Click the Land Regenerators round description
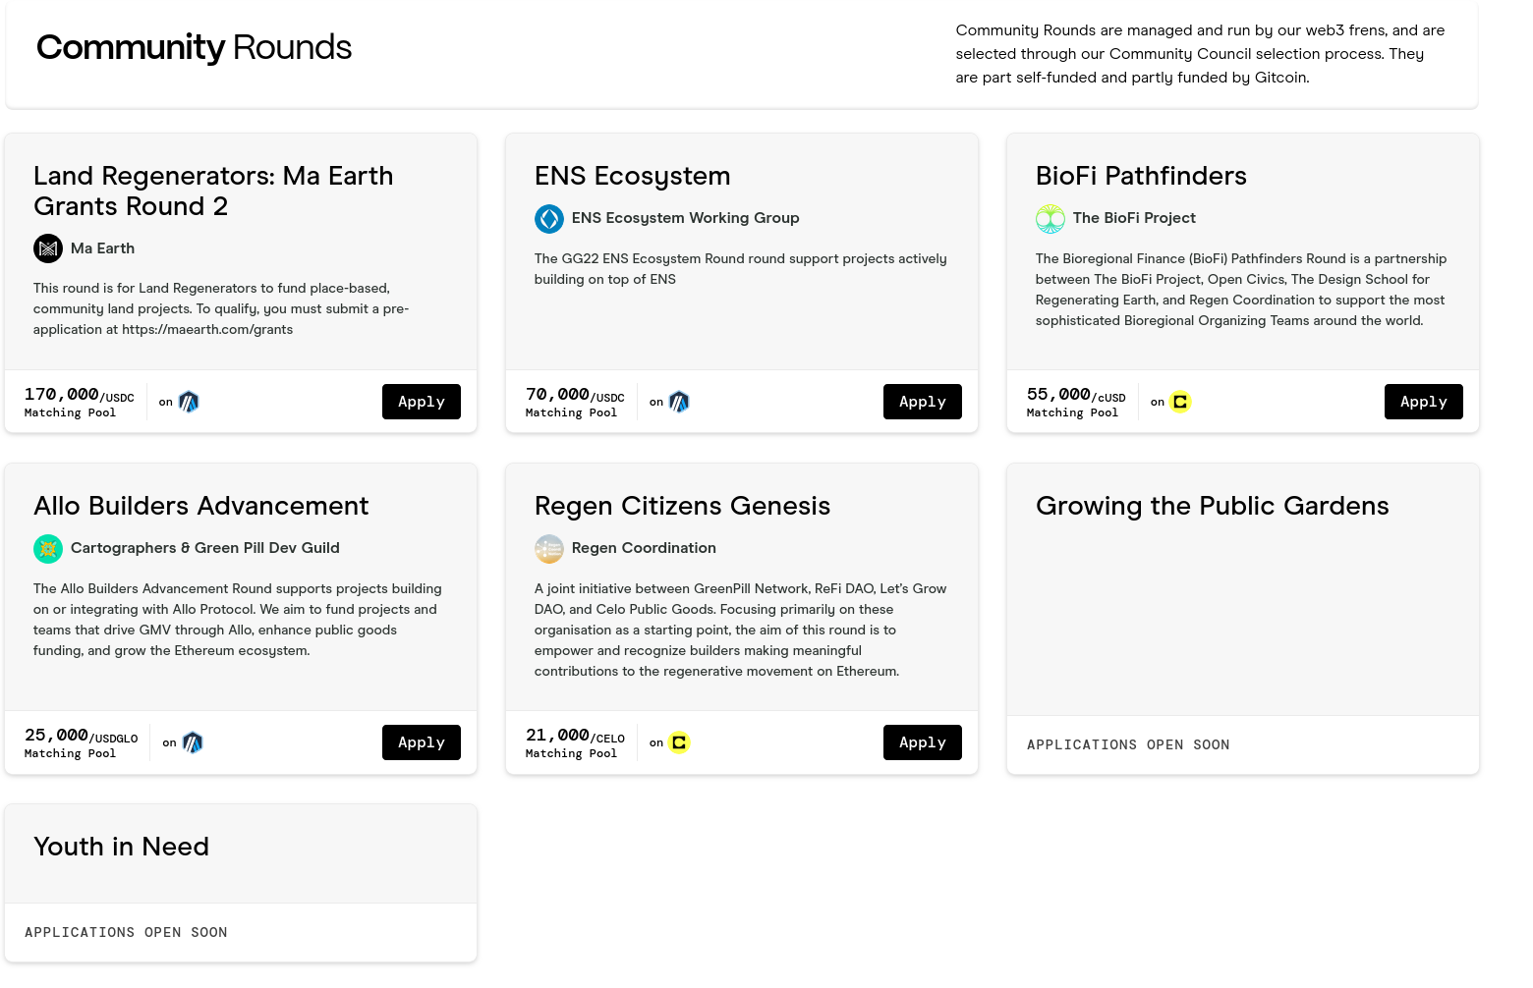Viewport: 1533px width, 988px height. pos(221,308)
